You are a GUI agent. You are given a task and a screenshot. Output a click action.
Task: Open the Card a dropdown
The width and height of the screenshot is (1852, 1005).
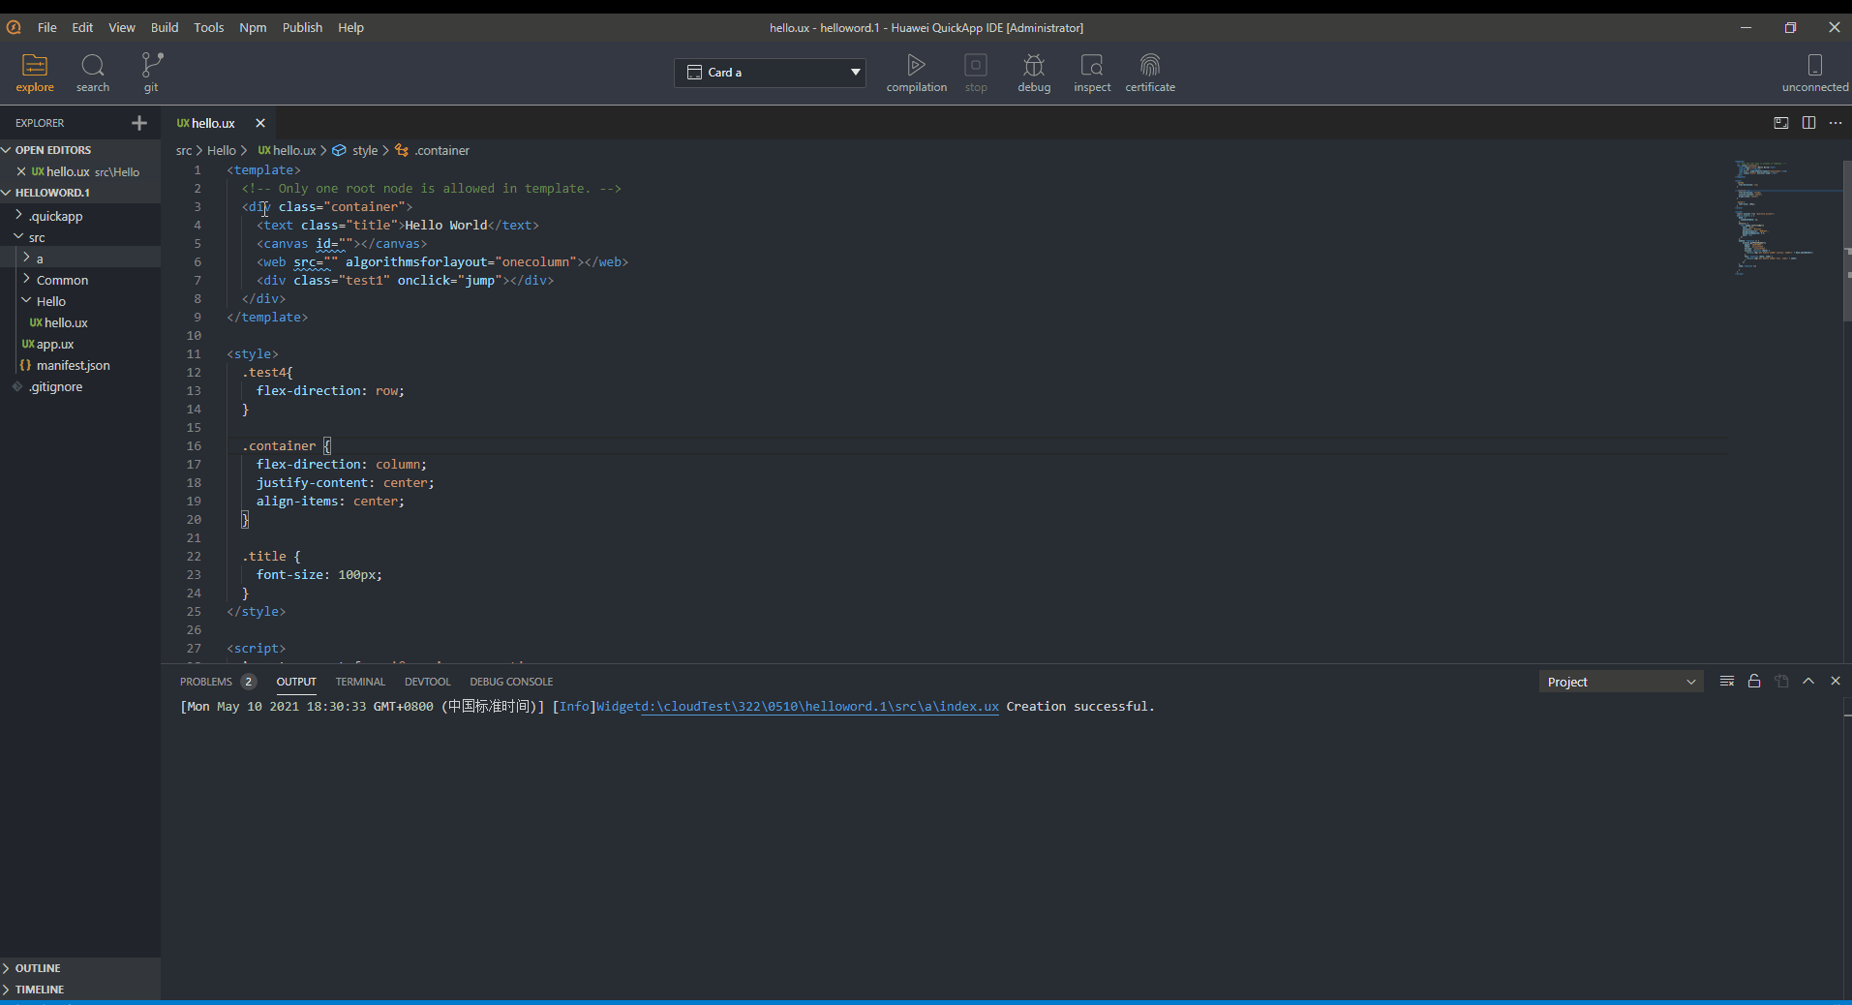tap(771, 73)
